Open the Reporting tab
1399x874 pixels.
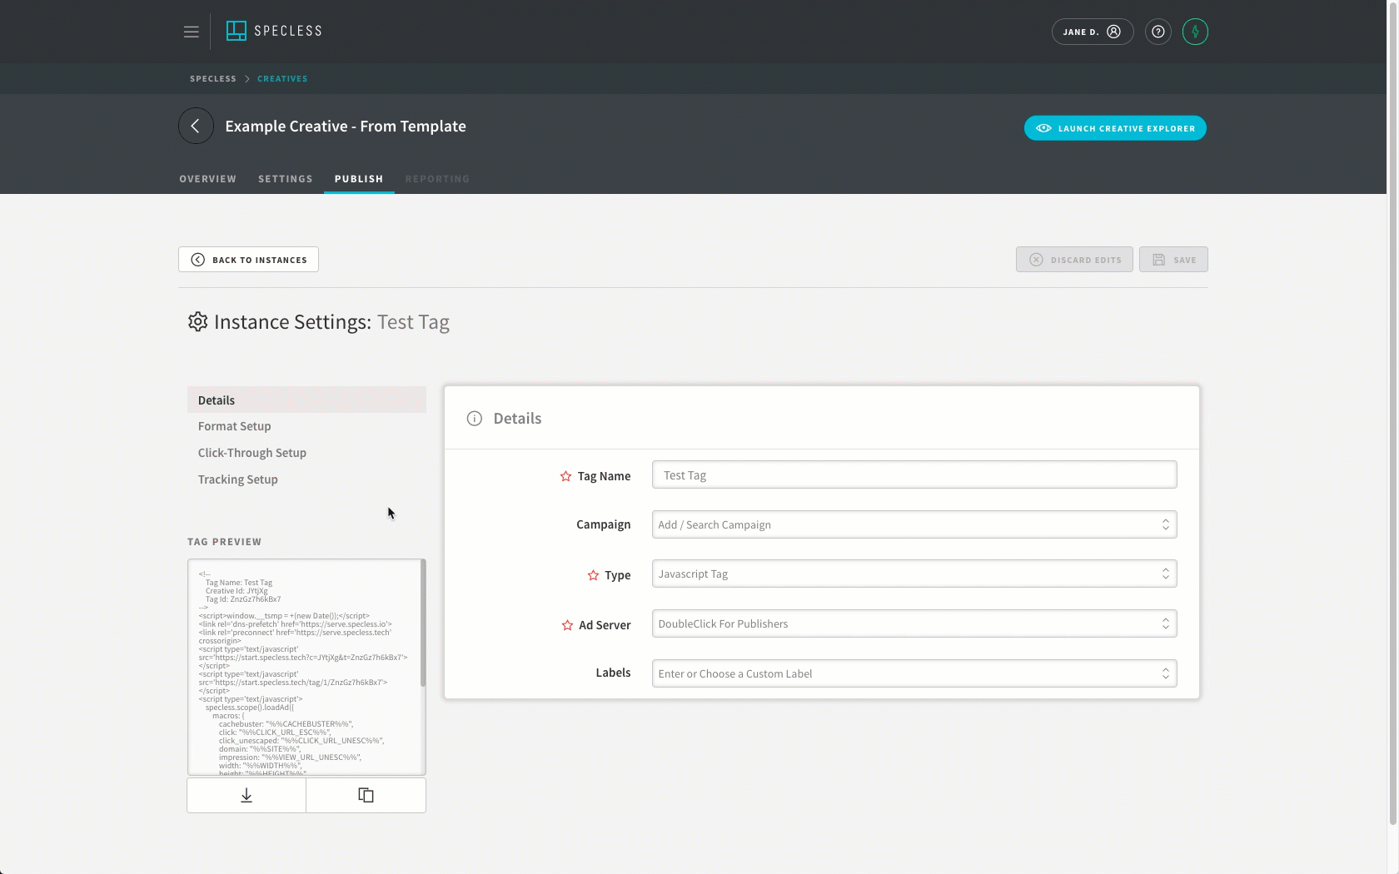[x=437, y=179]
